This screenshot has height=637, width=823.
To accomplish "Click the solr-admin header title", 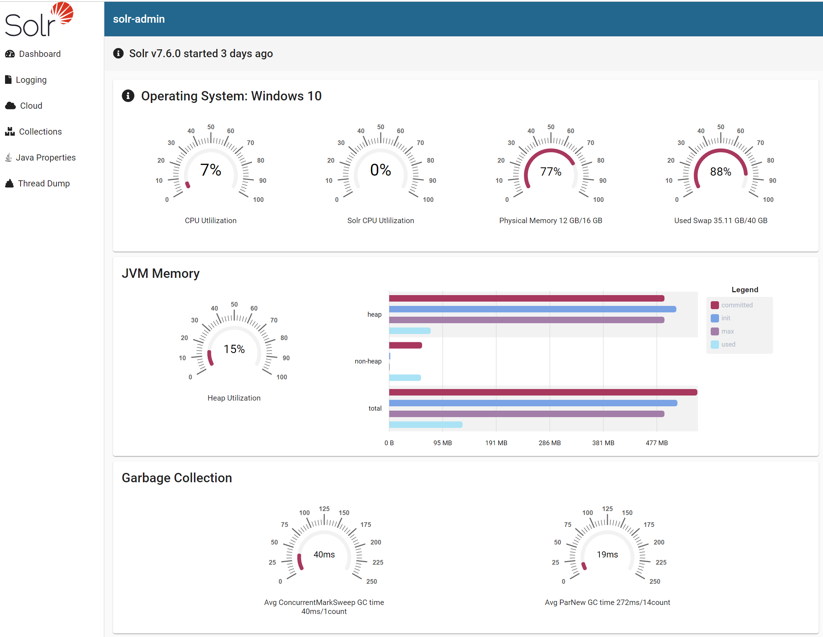I will [x=139, y=19].
